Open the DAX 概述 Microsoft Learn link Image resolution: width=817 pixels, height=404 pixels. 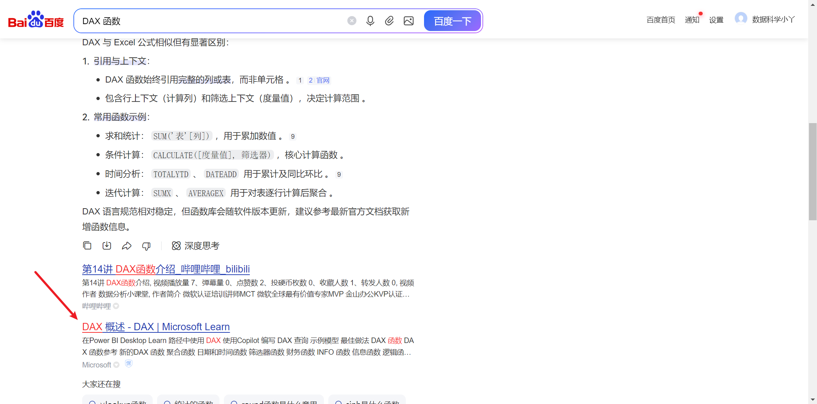point(156,327)
